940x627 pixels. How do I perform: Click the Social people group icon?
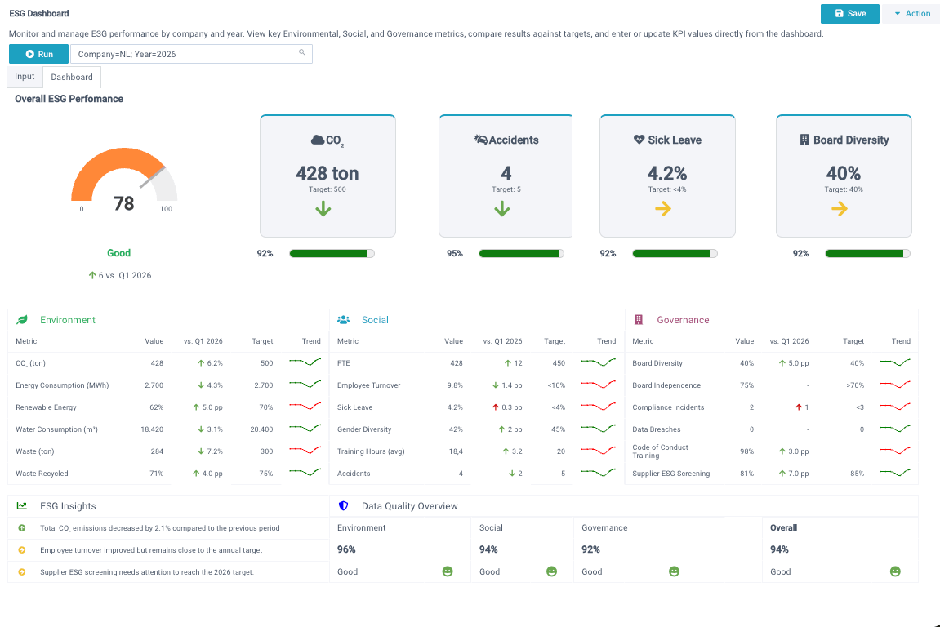[344, 320]
